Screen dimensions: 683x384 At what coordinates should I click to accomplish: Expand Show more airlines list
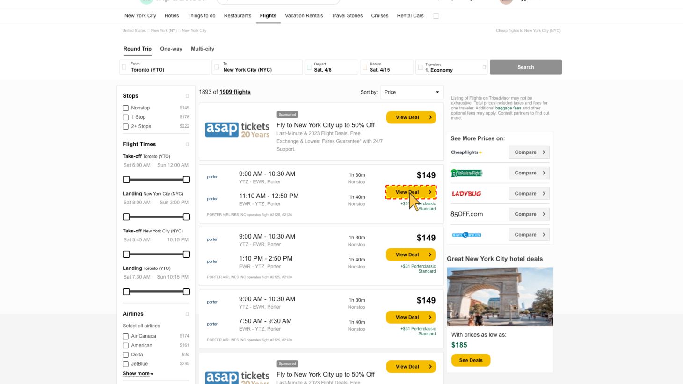pyautogui.click(x=138, y=374)
